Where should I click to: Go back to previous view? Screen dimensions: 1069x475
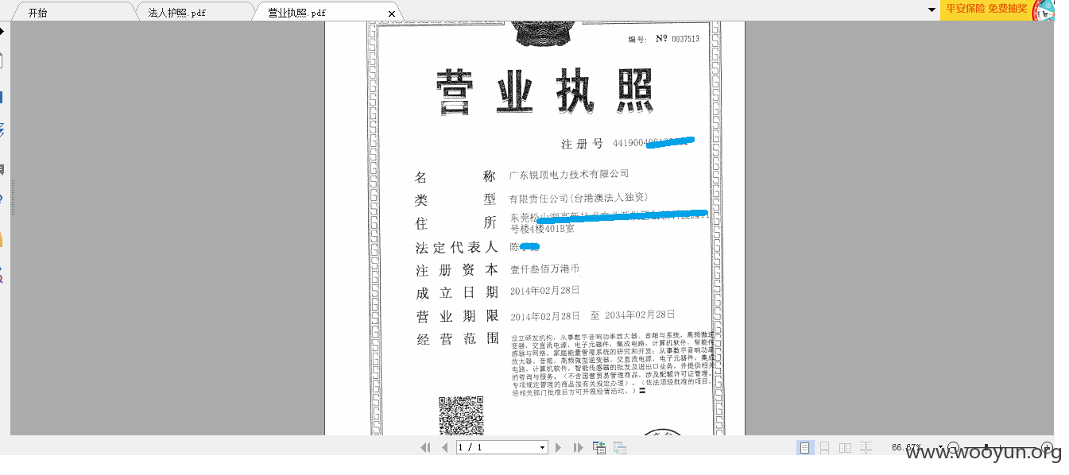point(599,448)
